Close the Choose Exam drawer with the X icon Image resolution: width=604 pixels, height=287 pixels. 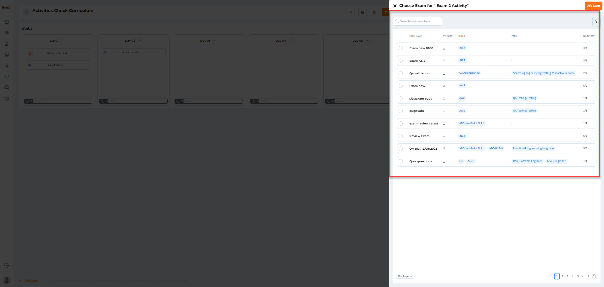coord(395,6)
